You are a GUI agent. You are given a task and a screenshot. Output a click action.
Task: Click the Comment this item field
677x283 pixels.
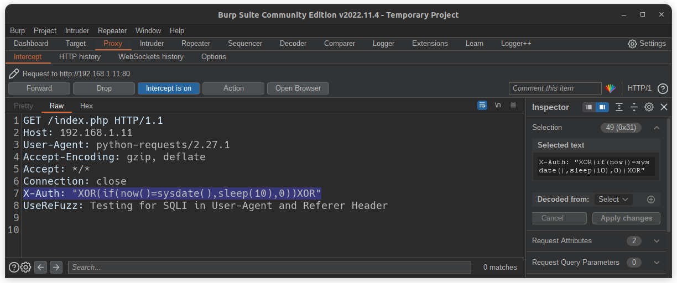click(554, 88)
